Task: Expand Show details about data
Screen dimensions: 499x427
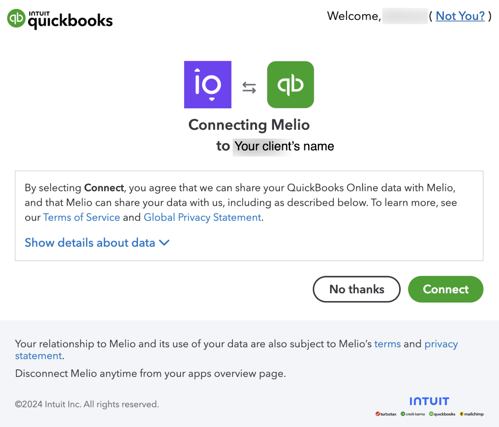Action: coord(90,243)
